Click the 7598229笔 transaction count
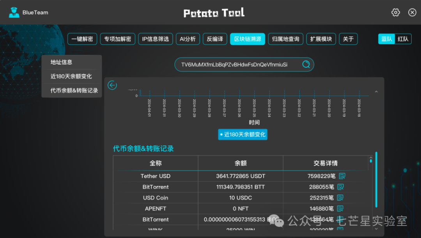 click(321, 176)
